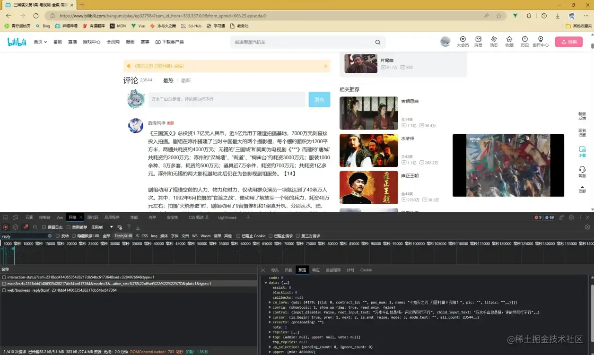Viewport: 594px width, 355px height.
Task: Open network conditions wifi icon
Action: [120, 227]
